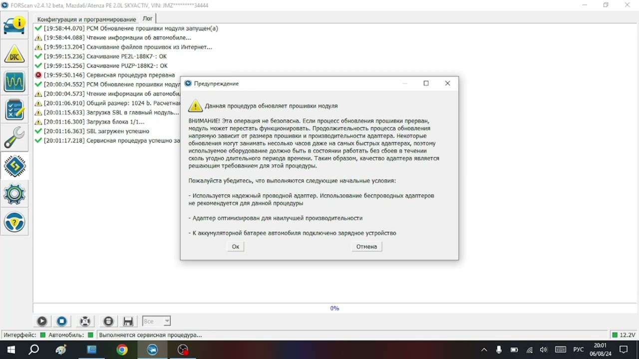Switch to 'Конфигурация и программирование' tab
The height and width of the screenshot is (359, 639).
[86, 19]
